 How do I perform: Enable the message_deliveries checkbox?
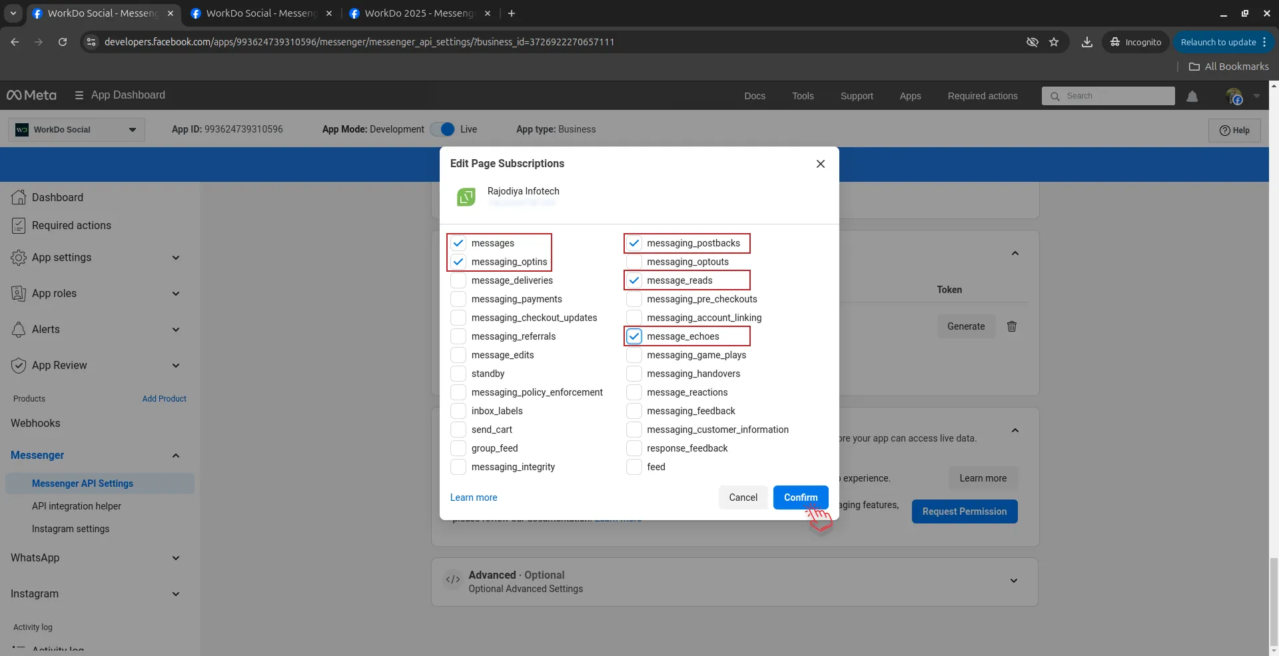pos(458,280)
